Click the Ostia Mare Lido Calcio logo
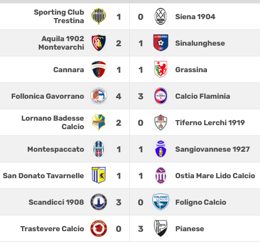 161,175
